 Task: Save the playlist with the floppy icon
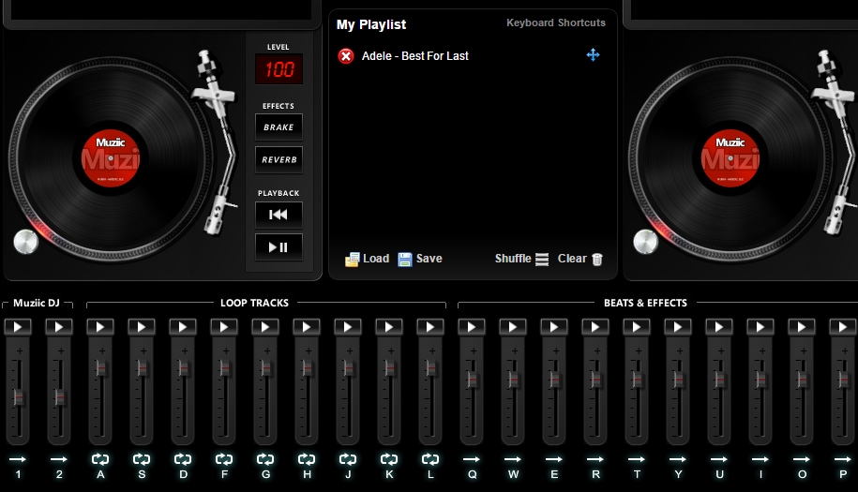coord(405,260)
